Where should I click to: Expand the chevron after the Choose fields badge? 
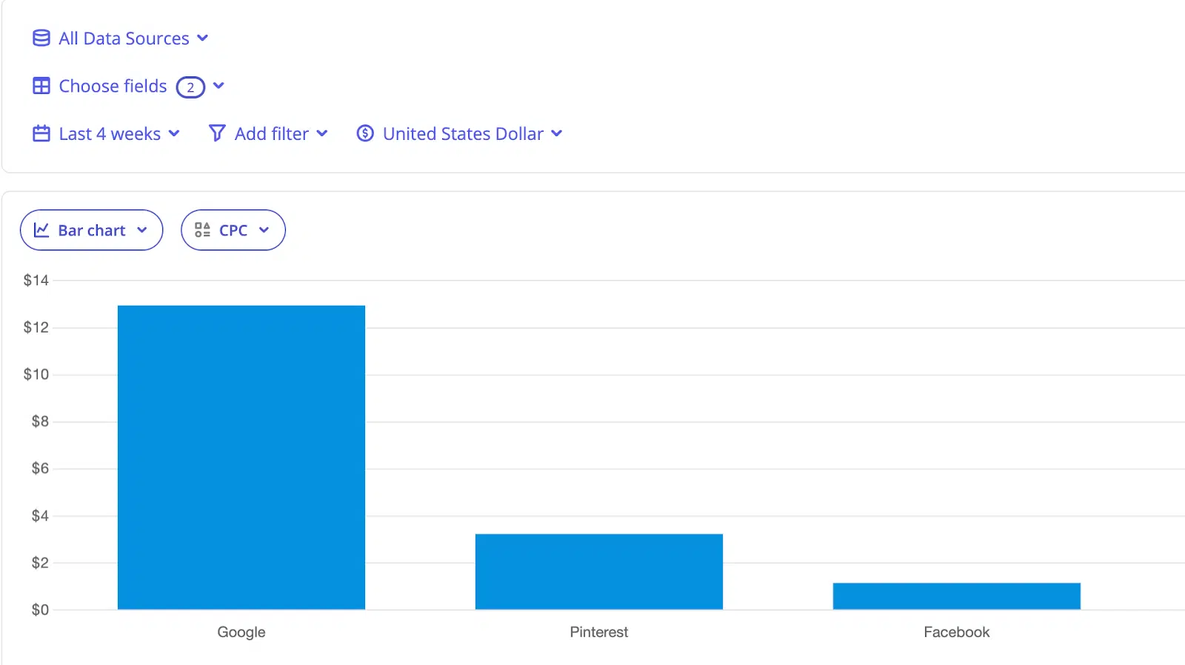click(x=218, y=86)
